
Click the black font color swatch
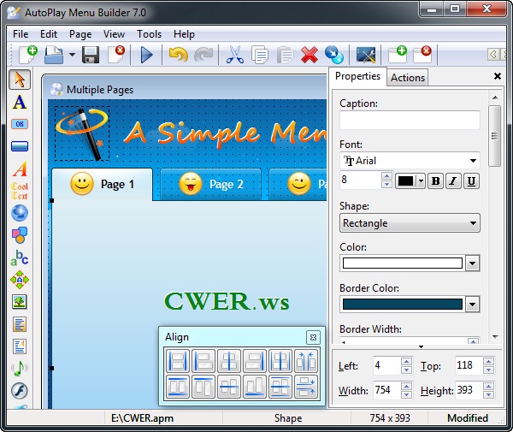tap(406, 180)
